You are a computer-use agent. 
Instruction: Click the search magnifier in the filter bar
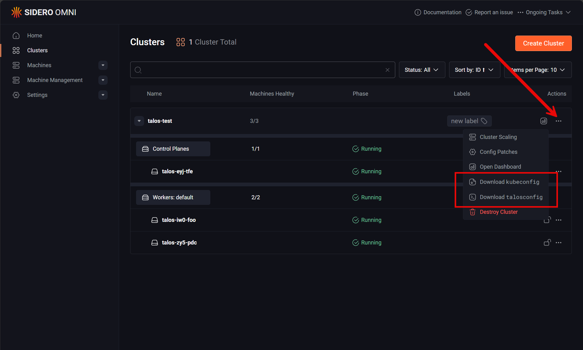click(138, 70)
